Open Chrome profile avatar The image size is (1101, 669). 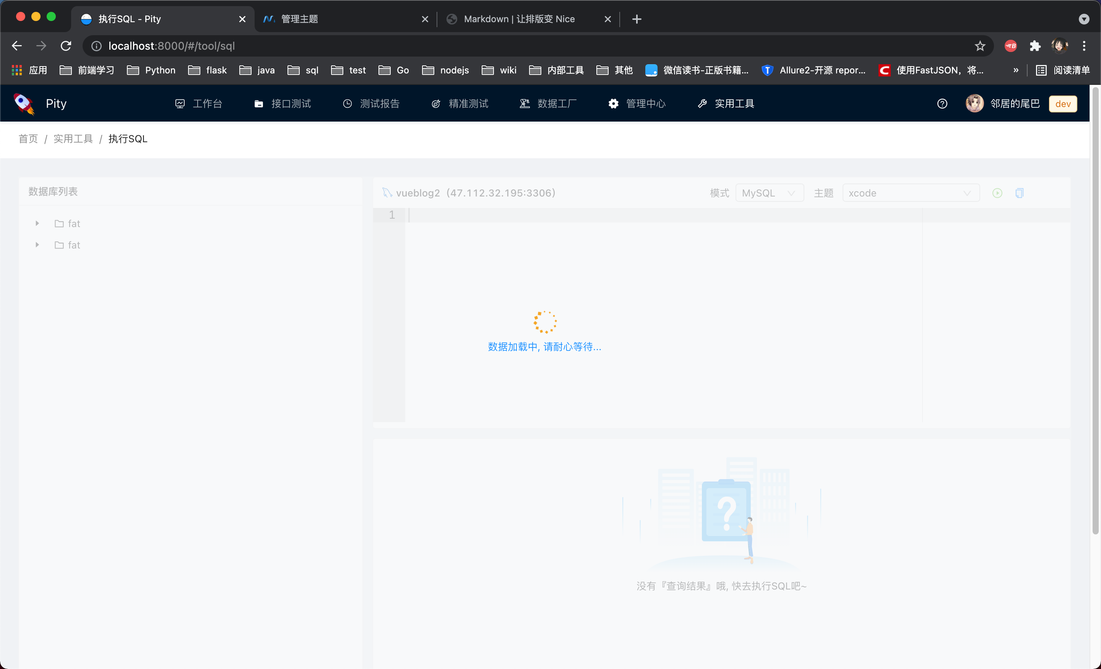coord(1059,46)
